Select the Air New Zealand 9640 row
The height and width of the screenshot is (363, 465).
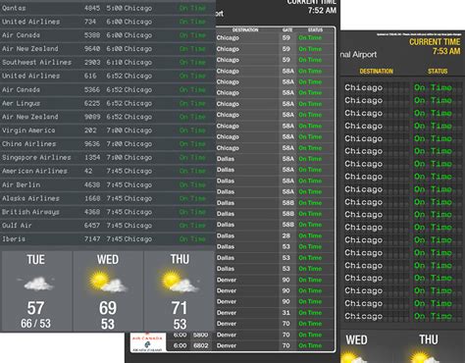tap(108, 49)
